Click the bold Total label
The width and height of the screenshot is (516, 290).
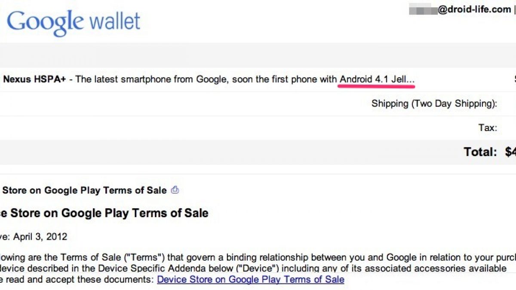(x=479, y=152)
